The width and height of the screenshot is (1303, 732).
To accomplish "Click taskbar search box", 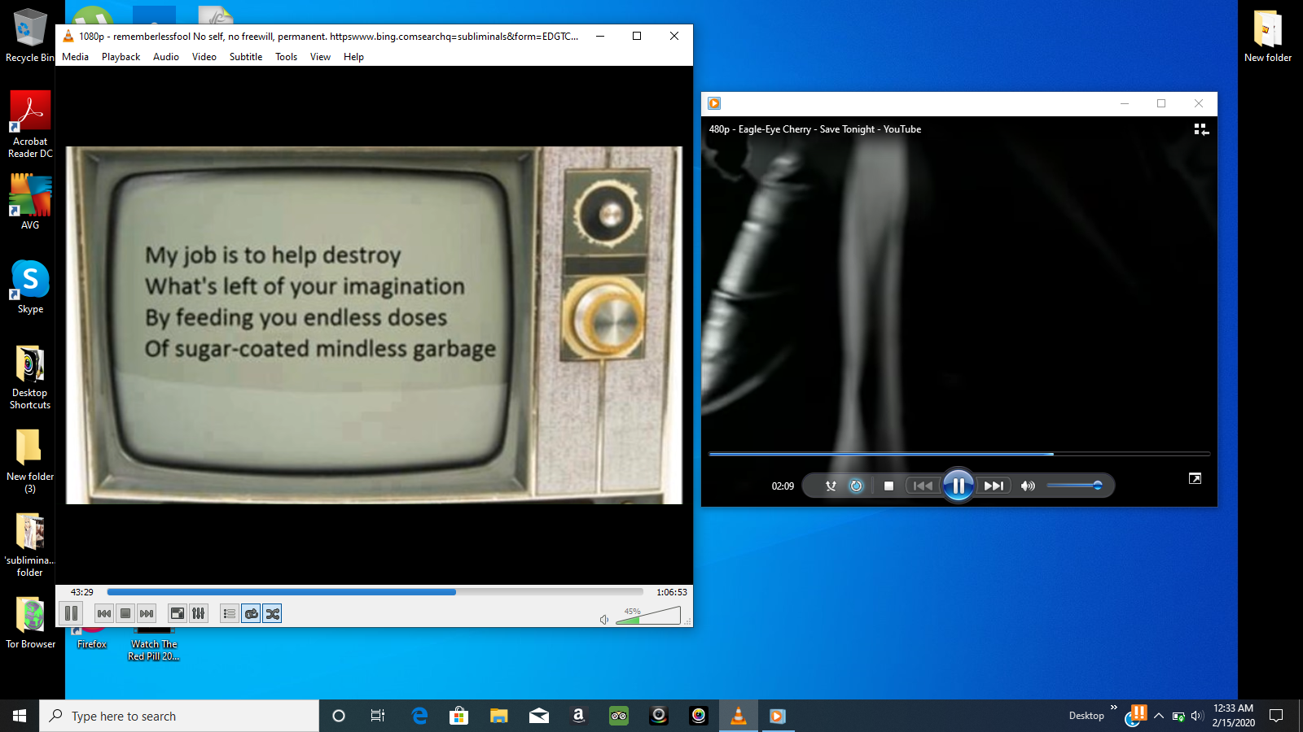I will tap(179, 716).
